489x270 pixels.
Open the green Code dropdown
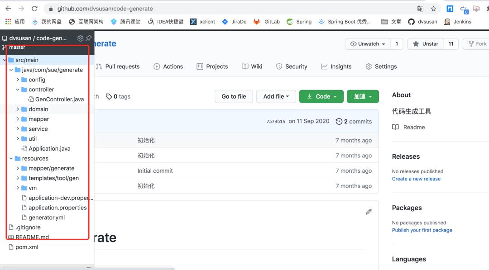(x=321, y=96)
